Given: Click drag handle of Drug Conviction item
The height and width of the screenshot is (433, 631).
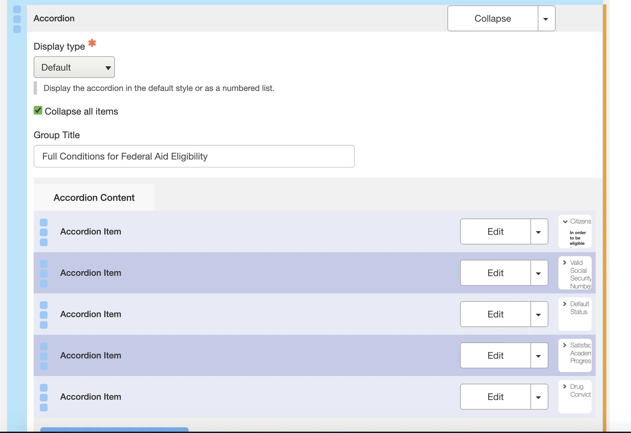Looking at the screenshot, I should tap(44, 397).
